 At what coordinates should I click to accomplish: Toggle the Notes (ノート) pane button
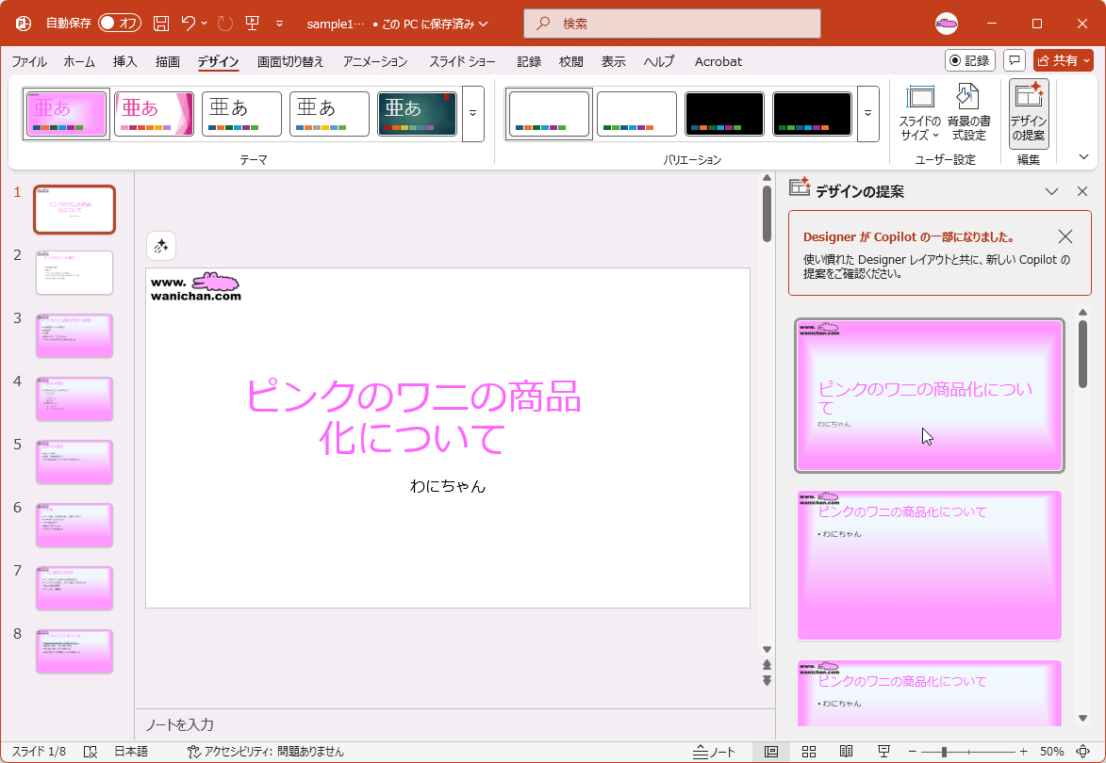click(714, 752)
